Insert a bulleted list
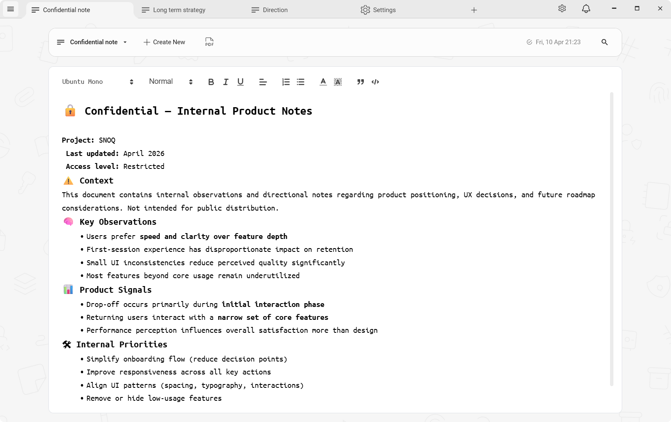 (300, 82)
